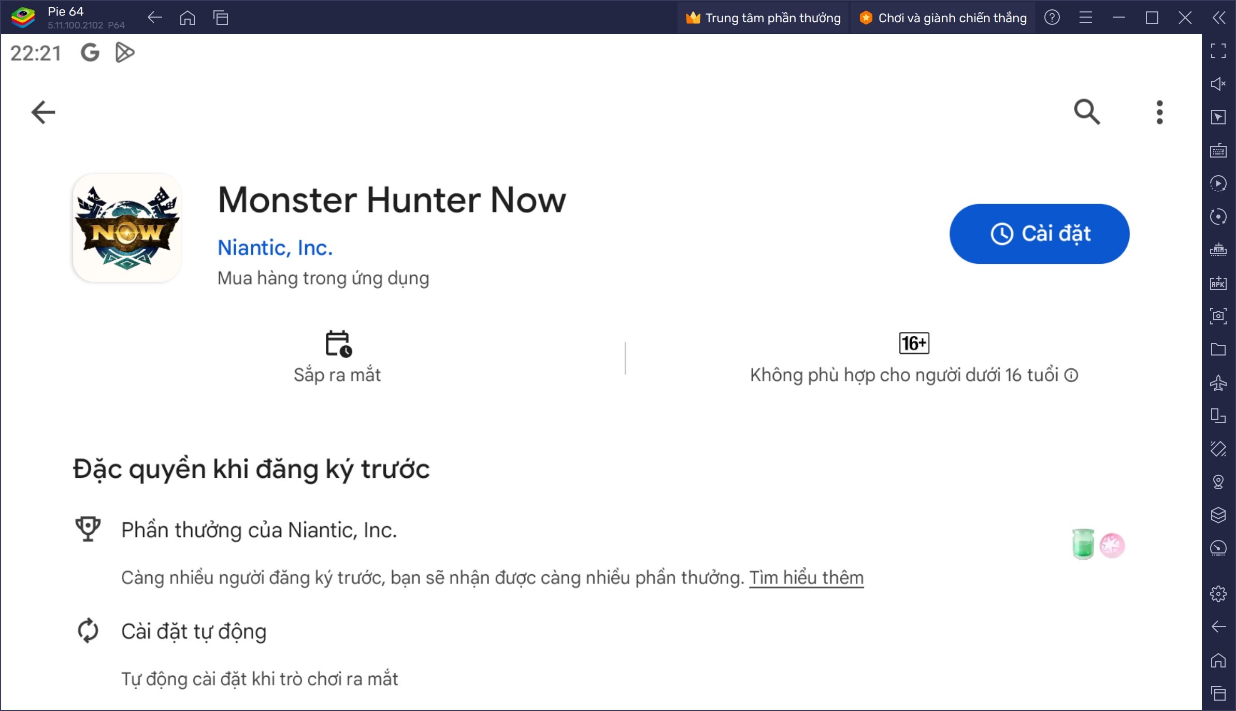Click the Google G status bar icon
The width and height of the screenshot is (1236, 711).
point(90,52)
